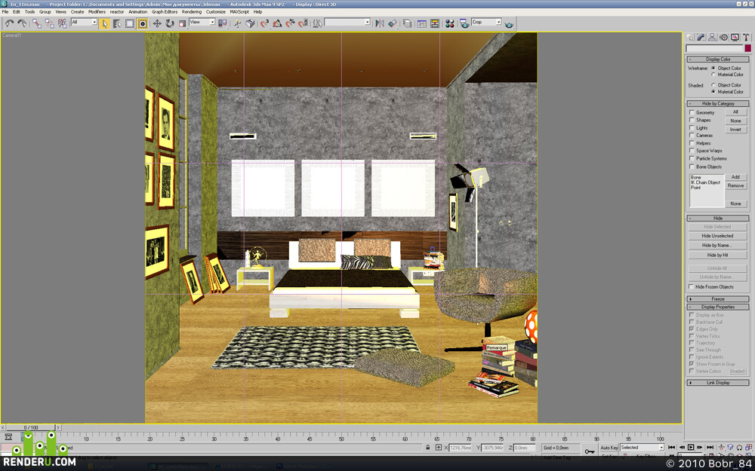The image size is (755, 471).
Task: Open the Layer Manager icon
Action: point(408,23)
